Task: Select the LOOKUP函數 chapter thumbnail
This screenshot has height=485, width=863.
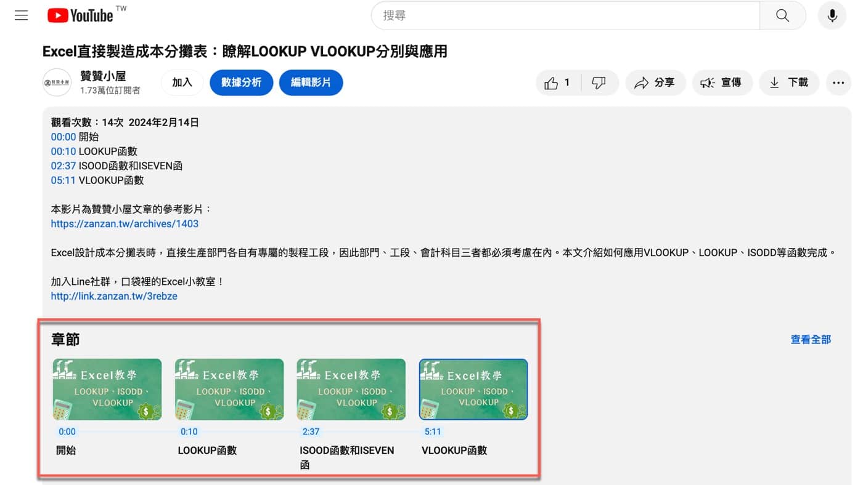Action: point(229,390)
